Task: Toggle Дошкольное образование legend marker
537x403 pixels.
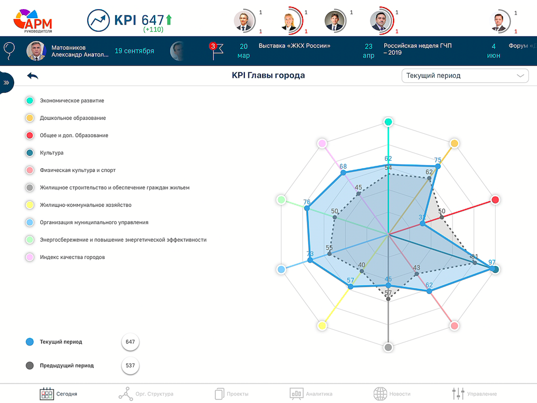Action: 30,118
